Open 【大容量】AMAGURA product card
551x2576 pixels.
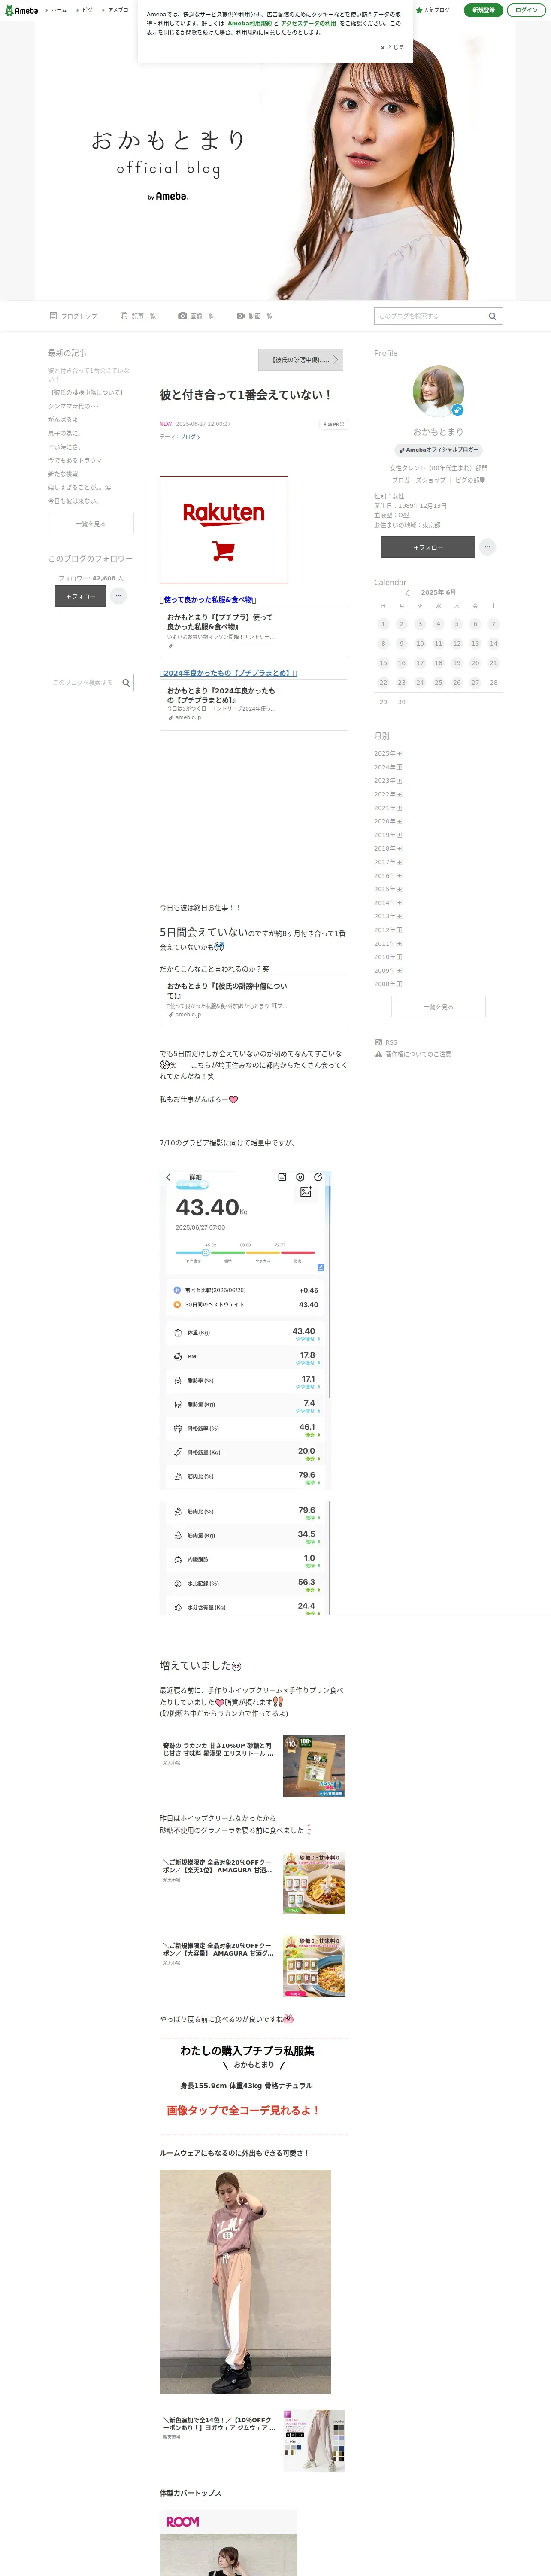pyautogui.click(x=254, y=1966)
